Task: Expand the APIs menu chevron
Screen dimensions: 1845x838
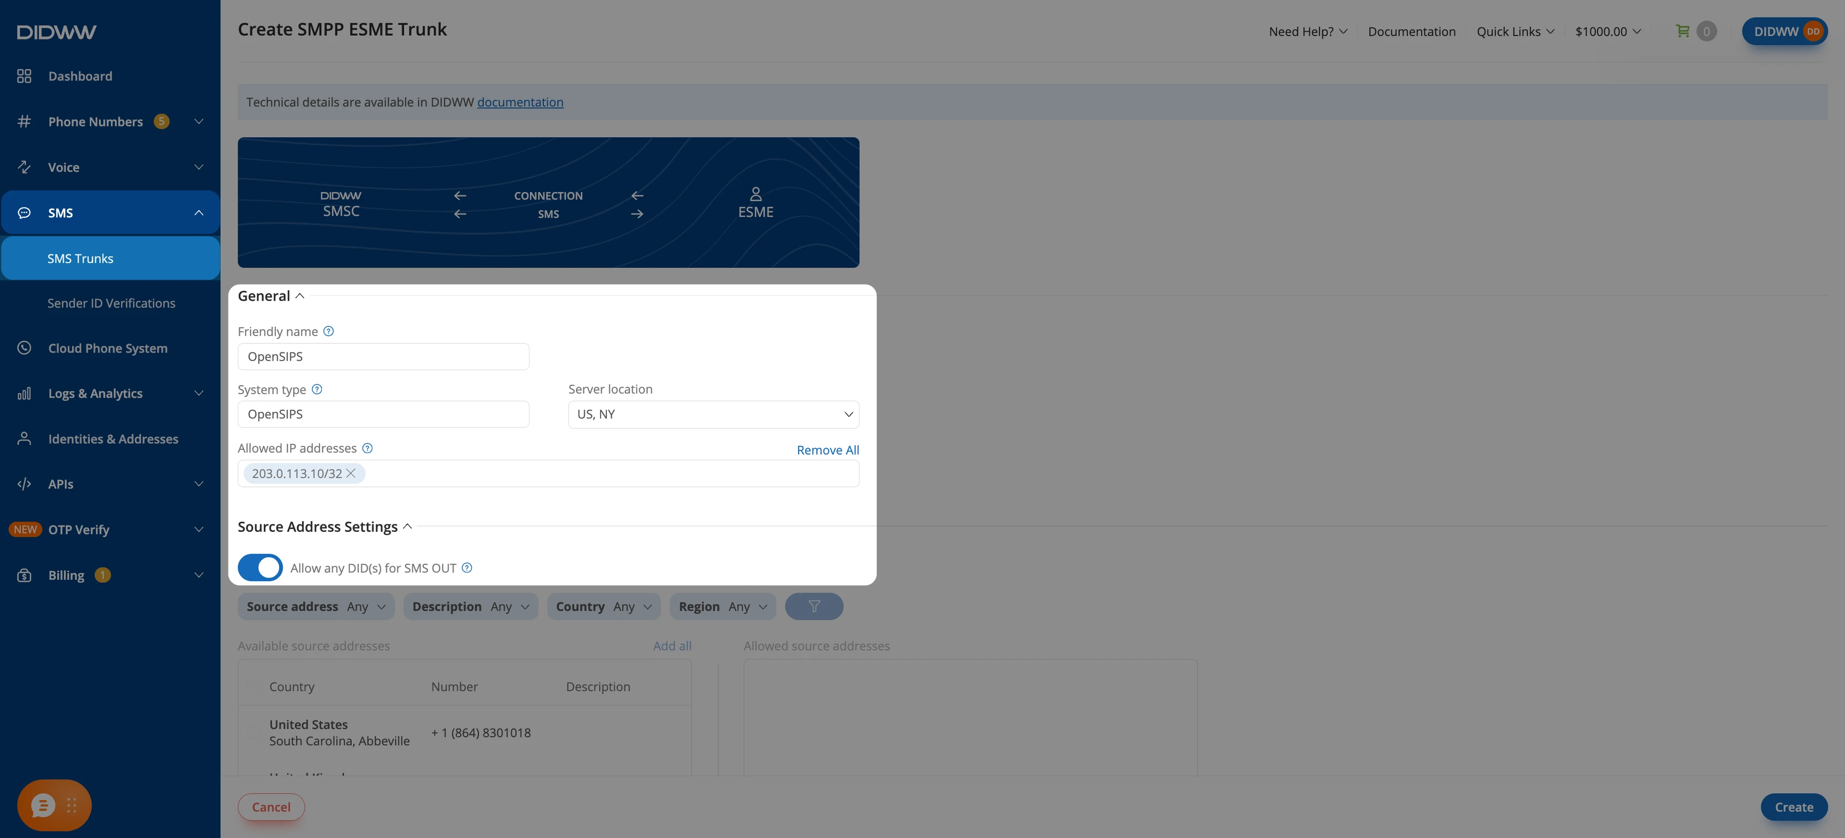Action: (x=199, y=484)
